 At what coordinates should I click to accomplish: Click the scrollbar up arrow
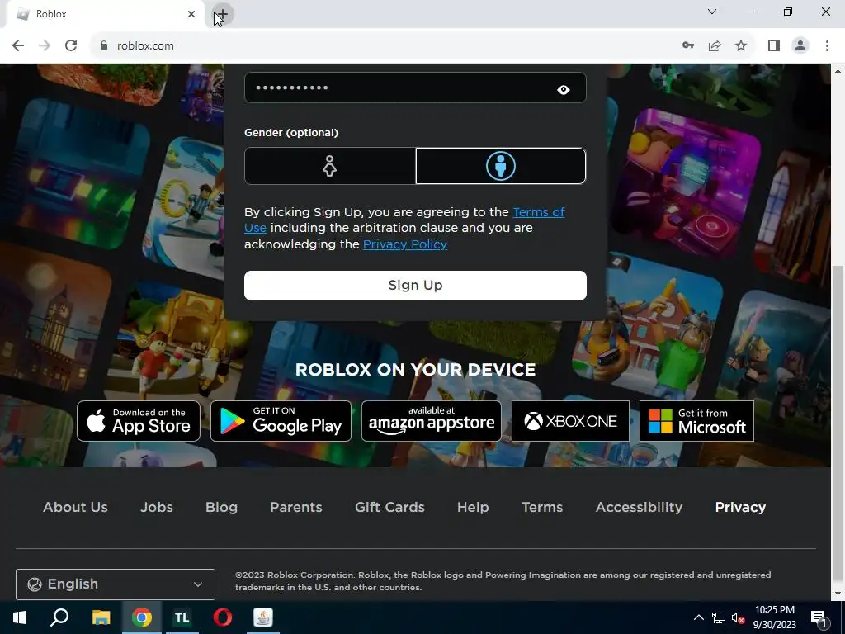pyautogui.click(x=838, y=71)
